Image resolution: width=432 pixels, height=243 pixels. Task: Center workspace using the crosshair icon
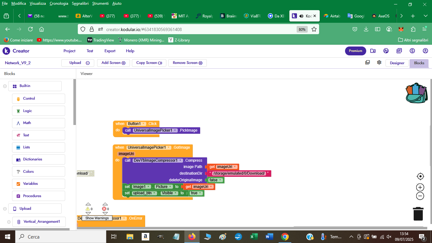pos(420,176)
